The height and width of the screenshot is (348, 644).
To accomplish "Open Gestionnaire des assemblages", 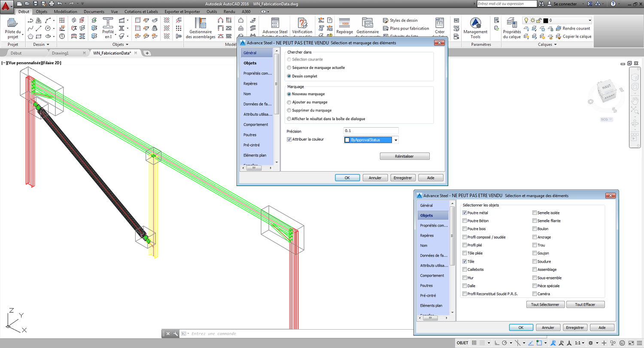I will pyautogui.click(x=200, y=28).
